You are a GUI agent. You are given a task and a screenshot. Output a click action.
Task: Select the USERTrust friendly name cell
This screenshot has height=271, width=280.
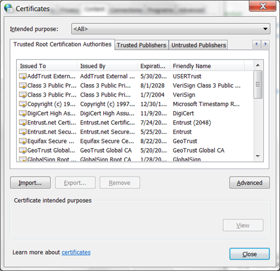point(187,76)
